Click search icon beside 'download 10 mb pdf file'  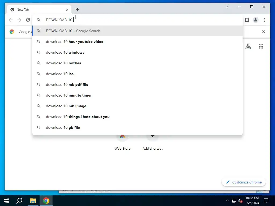tap(39, 84)
